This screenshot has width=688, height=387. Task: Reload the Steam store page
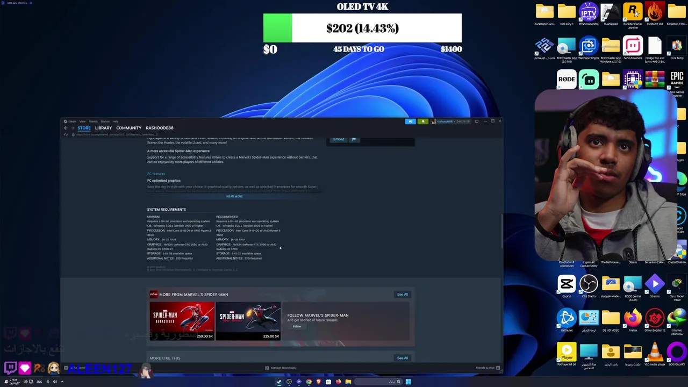point(66,134)
